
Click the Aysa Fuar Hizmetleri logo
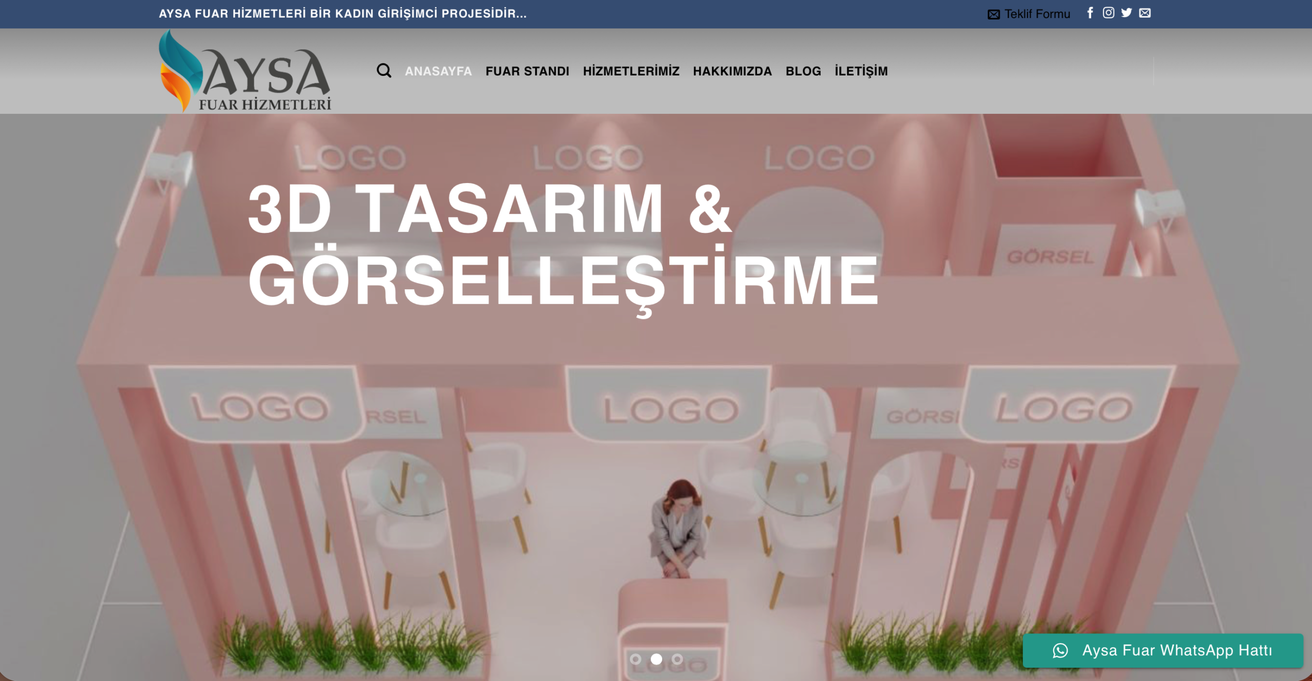pyautogui.click(x=245, y=72)
